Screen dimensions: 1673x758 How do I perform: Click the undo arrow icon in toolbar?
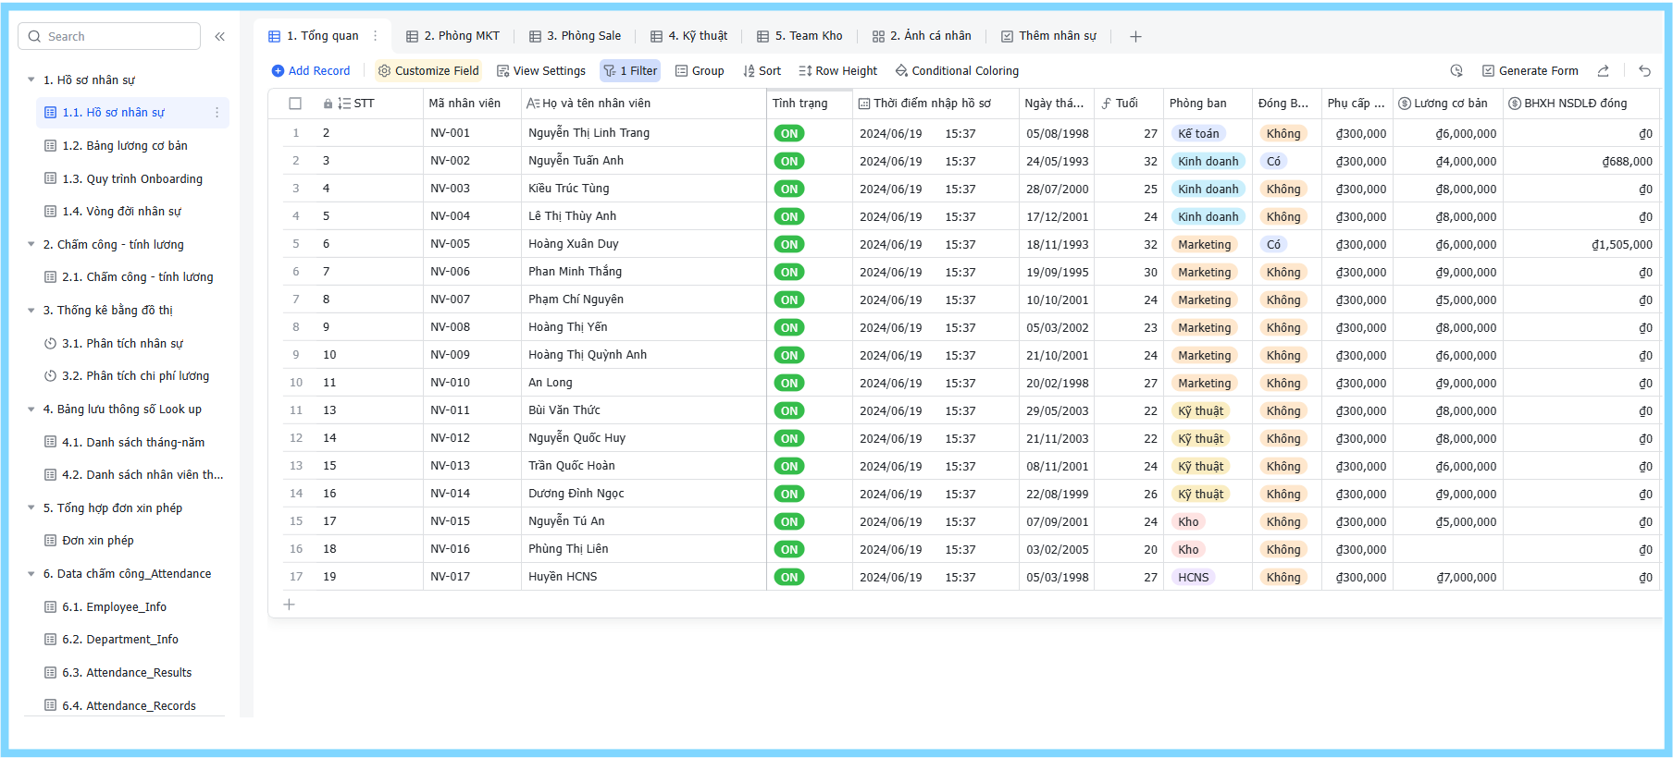coord(1644,71)
